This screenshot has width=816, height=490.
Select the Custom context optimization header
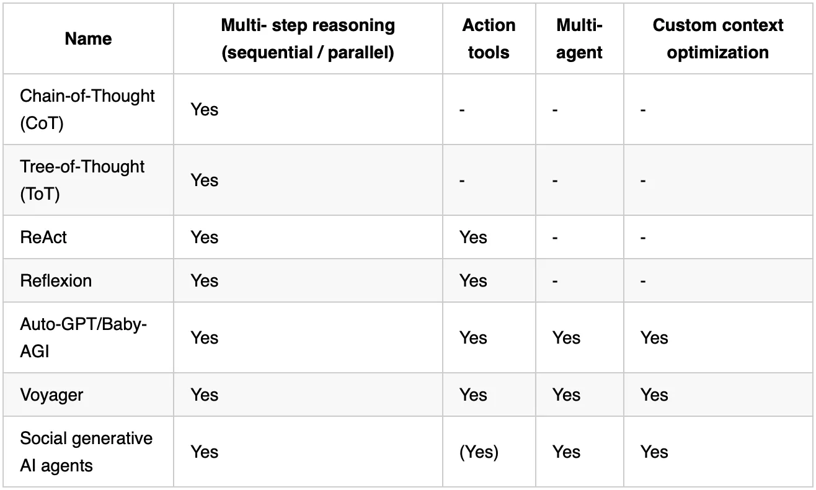coord(717,38)
